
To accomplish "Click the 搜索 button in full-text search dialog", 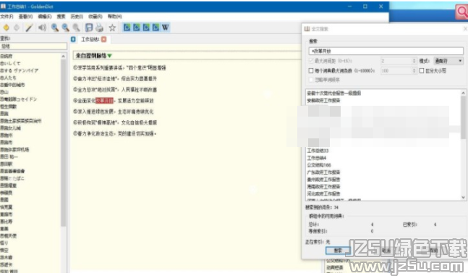I will 338,251.
